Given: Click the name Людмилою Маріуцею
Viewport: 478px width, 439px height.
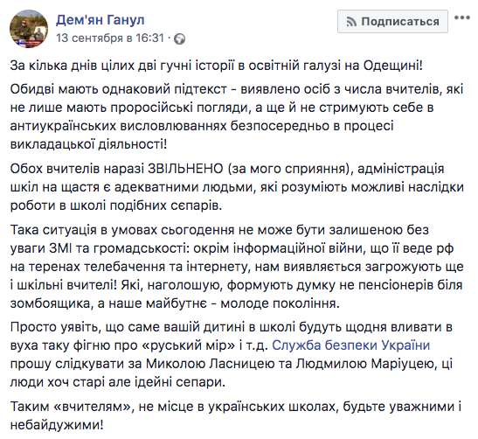Looking at the screenshot, I should (365, 364).
